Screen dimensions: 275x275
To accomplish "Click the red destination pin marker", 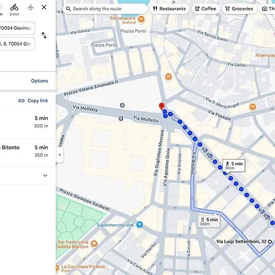I will [161, 106].
